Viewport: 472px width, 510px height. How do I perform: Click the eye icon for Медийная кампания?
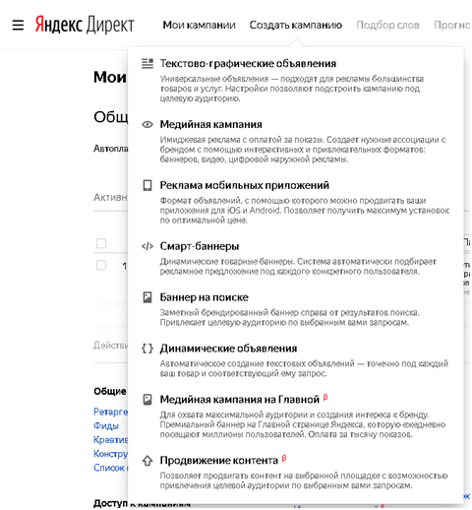coord(147,124)
